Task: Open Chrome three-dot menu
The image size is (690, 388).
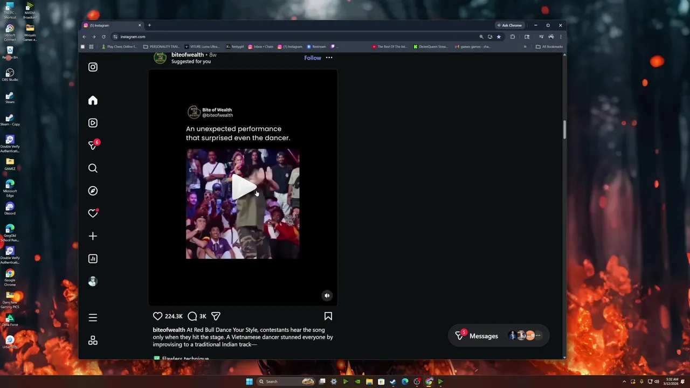Action: click(x=561, y=37)
